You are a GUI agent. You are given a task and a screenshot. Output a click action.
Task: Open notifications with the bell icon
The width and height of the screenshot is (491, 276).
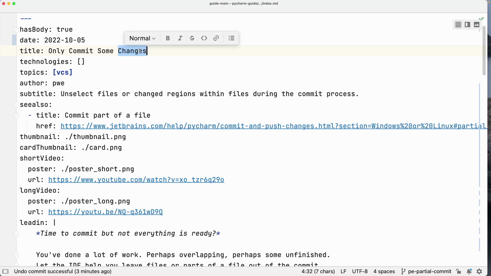pyautogui.click(x=469, y=271)
